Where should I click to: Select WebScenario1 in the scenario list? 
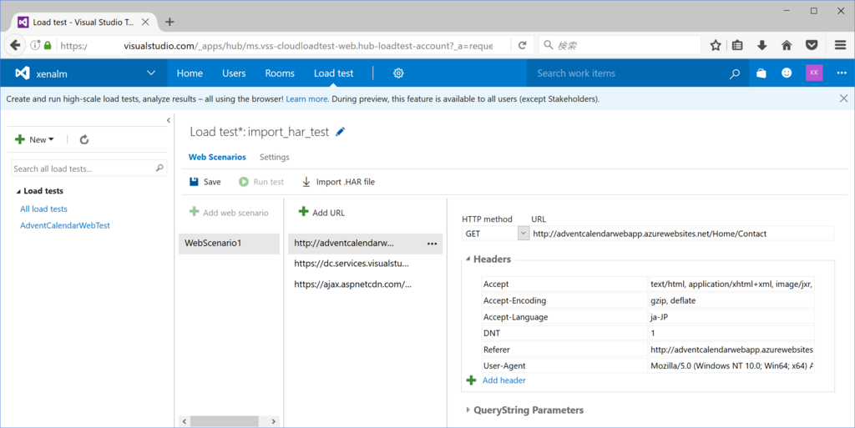click(229, 243)
